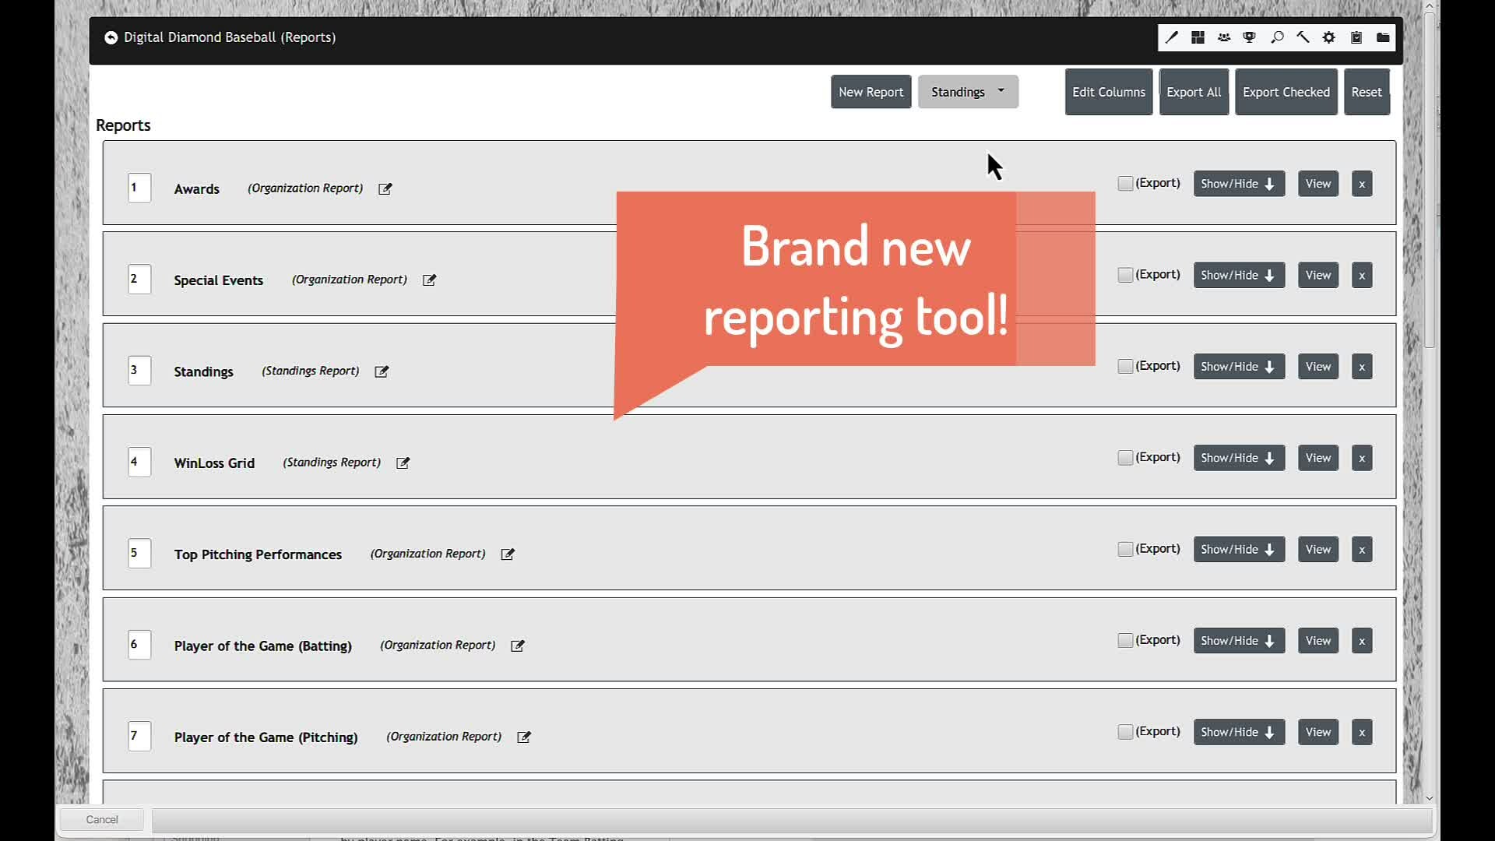Viewport: 1495px width, 841px height.
Task: Expand Show/Hide for Special Events
Action: [x=1238, y=275]
